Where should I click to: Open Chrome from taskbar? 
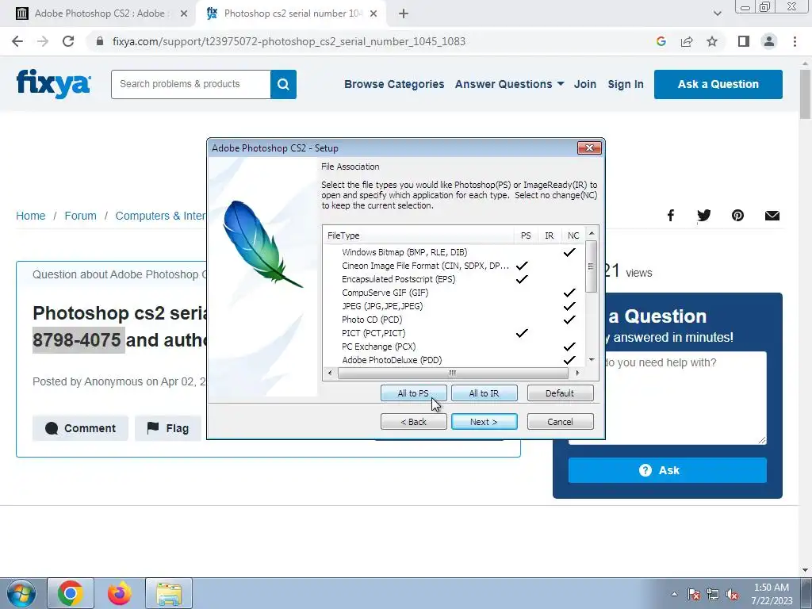71,593
